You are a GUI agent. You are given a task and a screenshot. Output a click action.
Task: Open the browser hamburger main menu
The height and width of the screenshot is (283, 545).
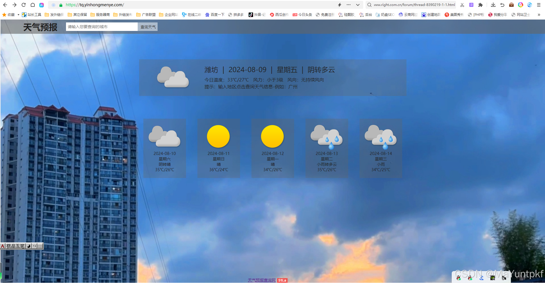[539, 5]
